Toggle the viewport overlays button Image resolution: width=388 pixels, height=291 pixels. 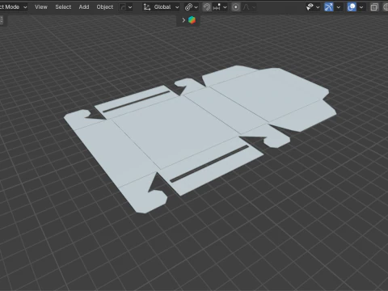click(x=352, y=7)
